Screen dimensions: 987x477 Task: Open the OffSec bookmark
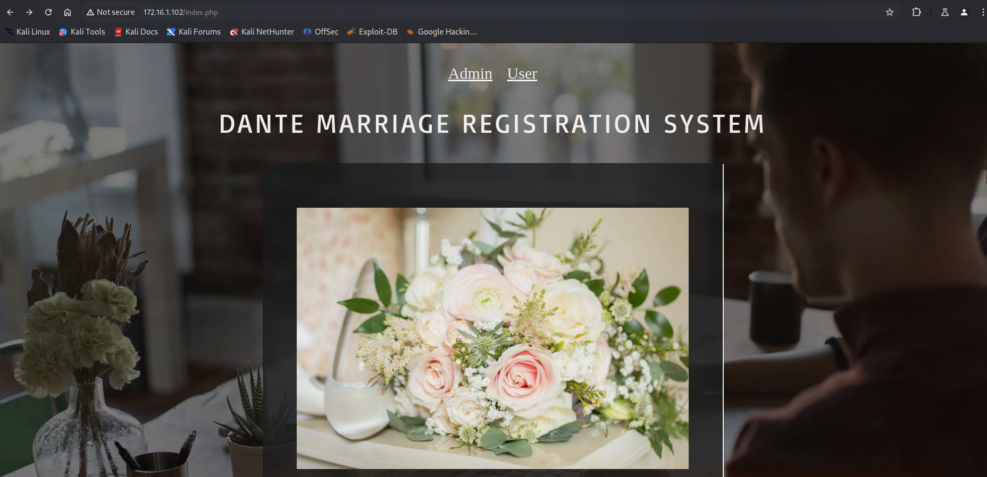pyautogui.click(x=321, y=32)
